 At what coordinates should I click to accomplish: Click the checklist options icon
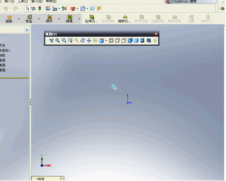92,8
